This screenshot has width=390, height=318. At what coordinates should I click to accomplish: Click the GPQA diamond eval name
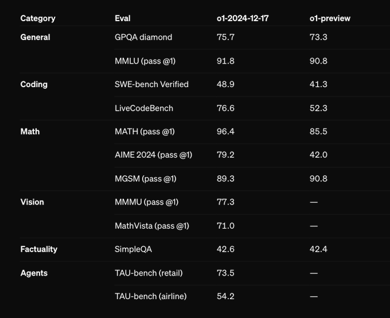[143, 37]
